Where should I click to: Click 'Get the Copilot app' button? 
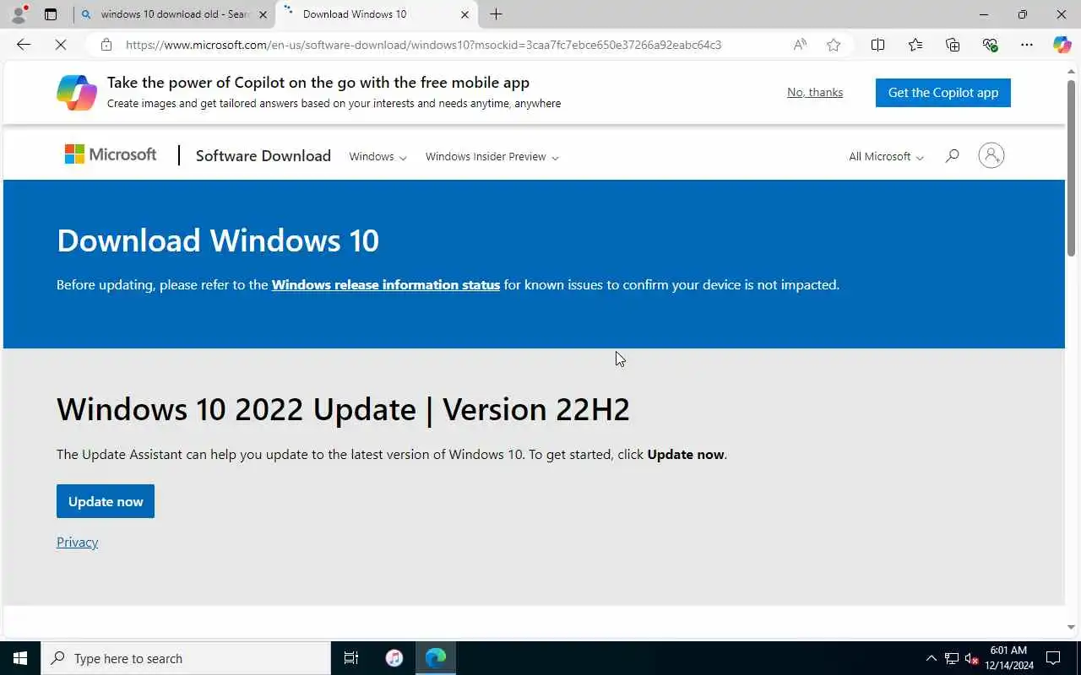943,93
